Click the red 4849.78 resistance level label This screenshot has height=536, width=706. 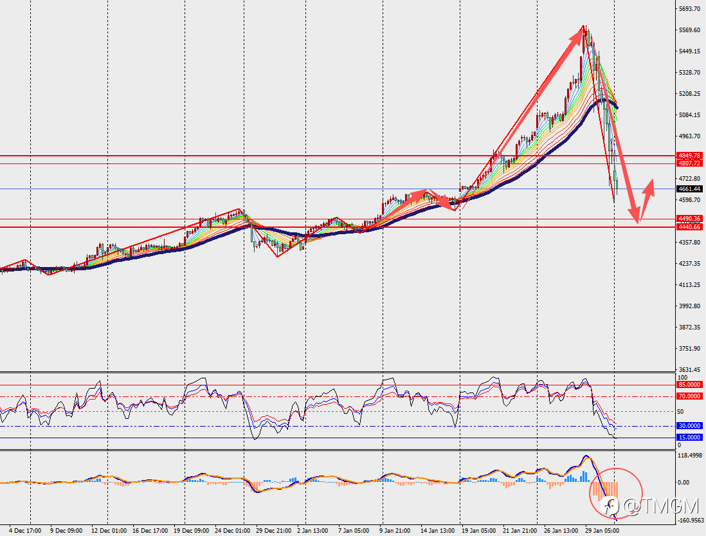(689, 156)
